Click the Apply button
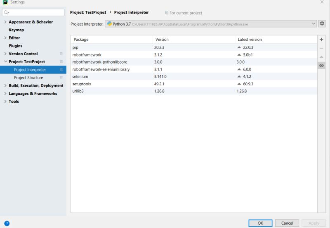Viewport: 330px width, 228px height. click(x=314, y=223)
